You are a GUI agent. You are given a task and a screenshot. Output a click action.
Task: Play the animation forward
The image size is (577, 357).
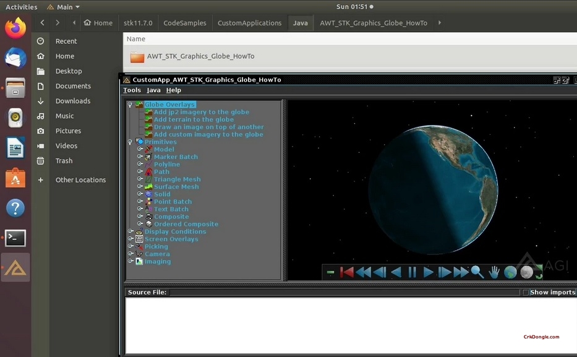coord(427,272)
